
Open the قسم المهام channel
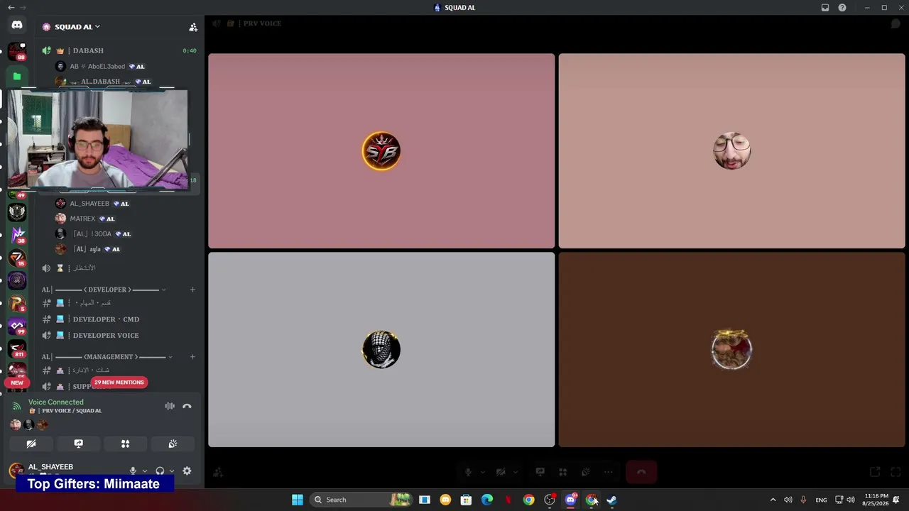pyautogui.click(x=119, y=303)
